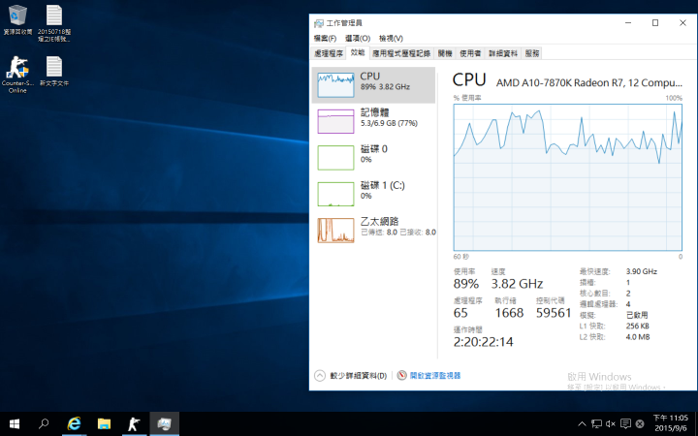Minimize the Task Manager window
The image size is (698, 436).
tap(628, 22)
